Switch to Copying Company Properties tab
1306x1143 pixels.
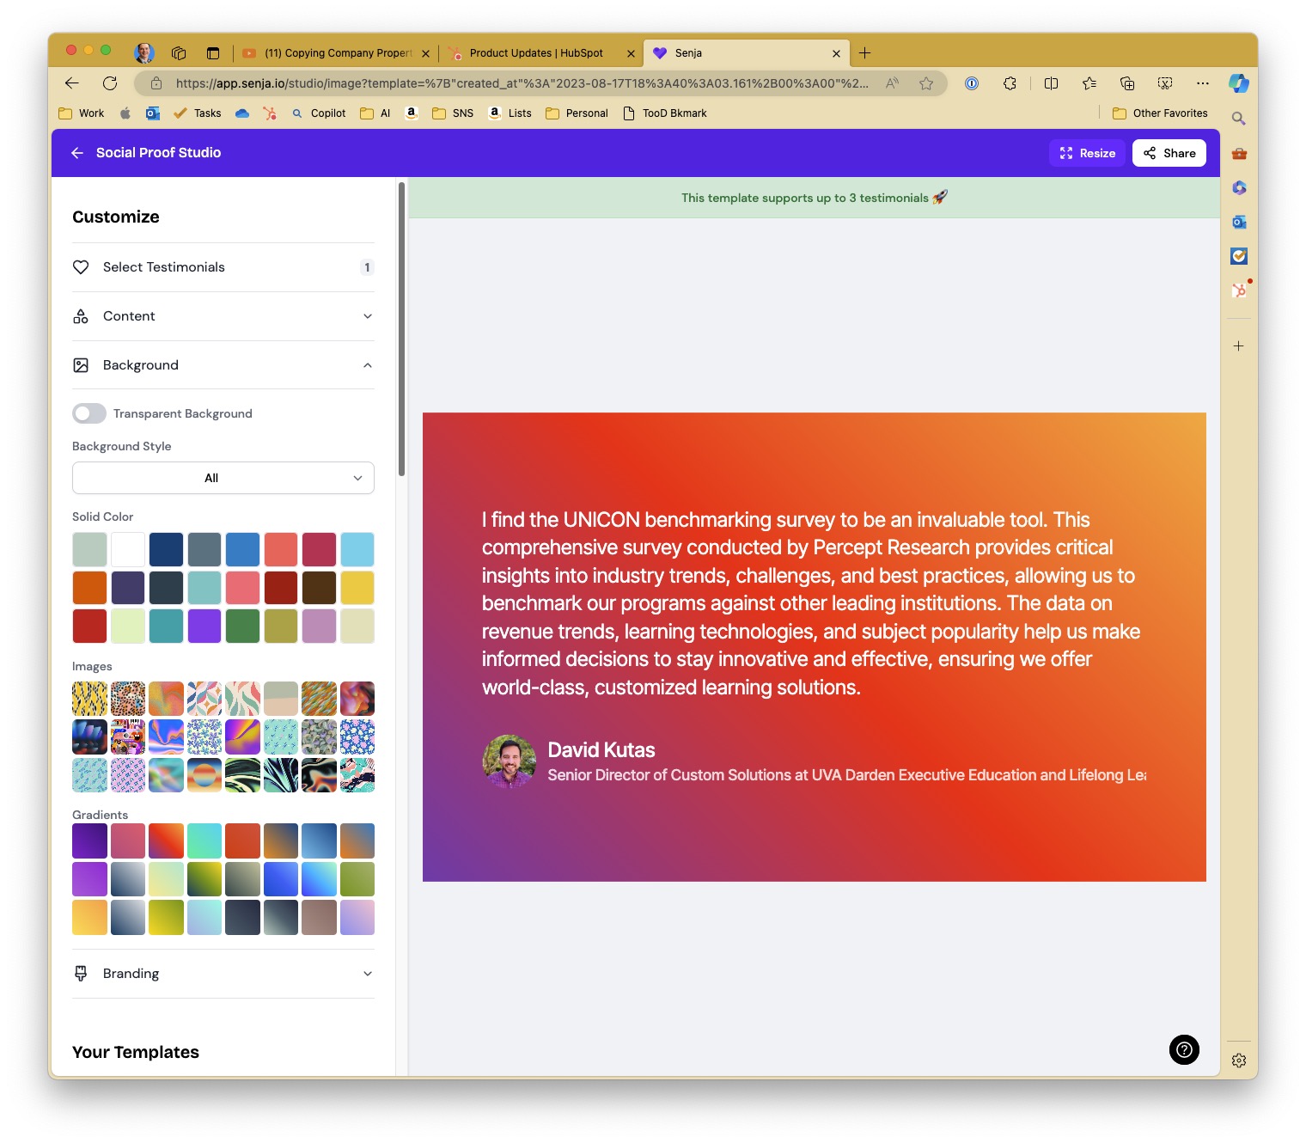pyautogui.click(x=338, y=53)
